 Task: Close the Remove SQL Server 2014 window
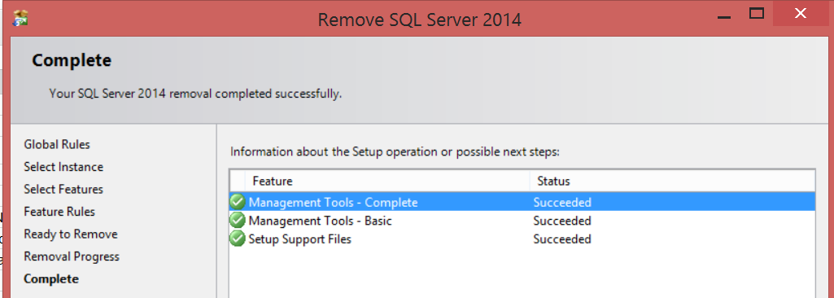click(x=800, y=14)
